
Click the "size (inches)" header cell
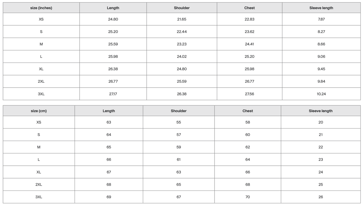coord(41,8)
